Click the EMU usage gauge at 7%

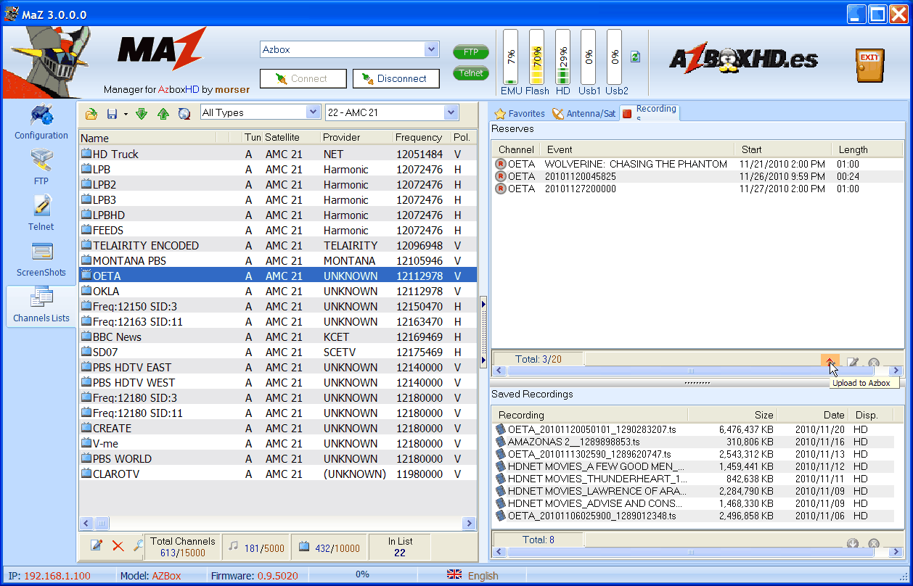tap(510, 58)
